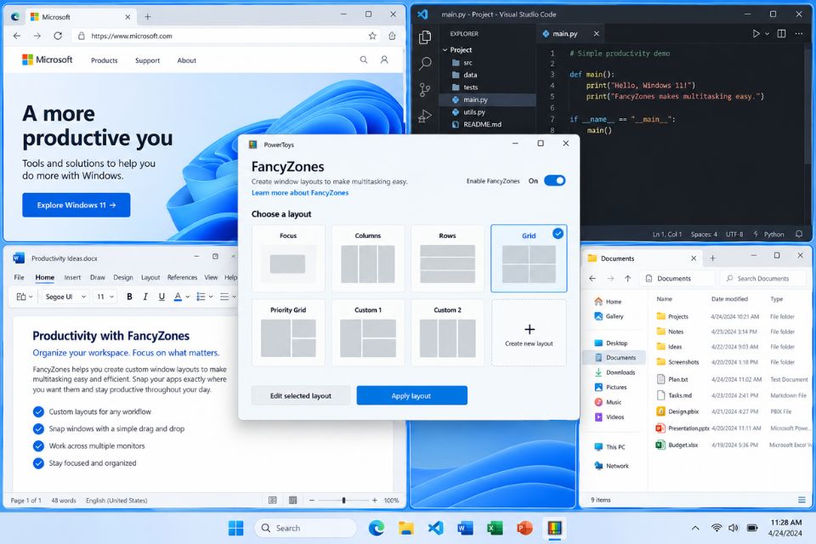This screenshot has height=544, width=816.
Task: Click Edit selected layout button
Action: click(300, 395)
